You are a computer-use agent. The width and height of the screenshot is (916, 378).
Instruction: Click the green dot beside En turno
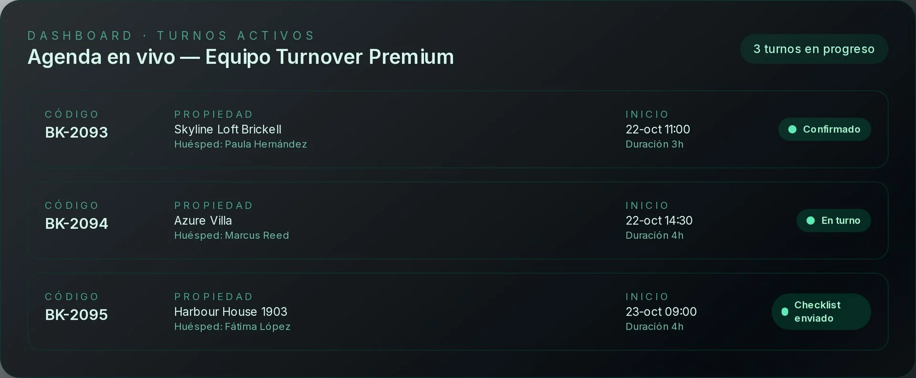(x=810, y=220)
